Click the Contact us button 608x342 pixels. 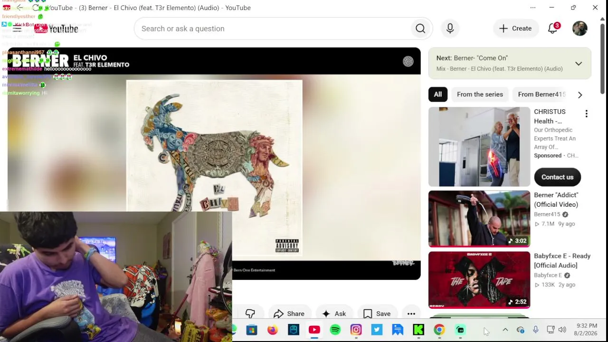[x=557, y=177]
